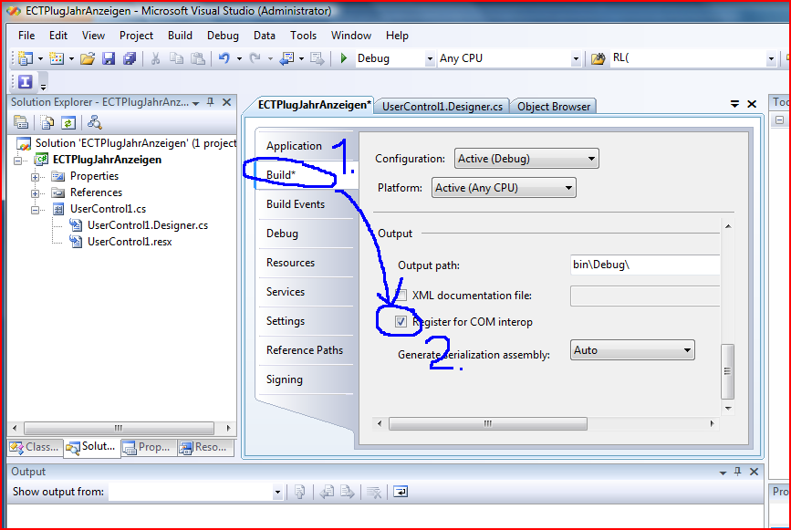Screen dimensions: 791x530
Task: Switch to Object Browser tab
Action: click(x=554, y=107)
